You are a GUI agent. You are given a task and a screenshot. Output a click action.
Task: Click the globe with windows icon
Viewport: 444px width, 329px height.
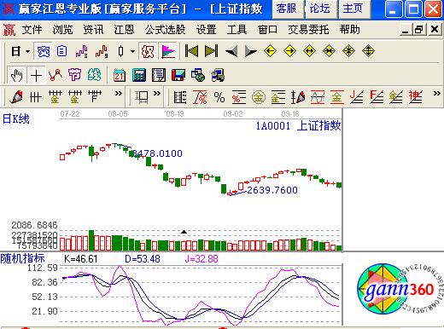[x=198, y=75]
